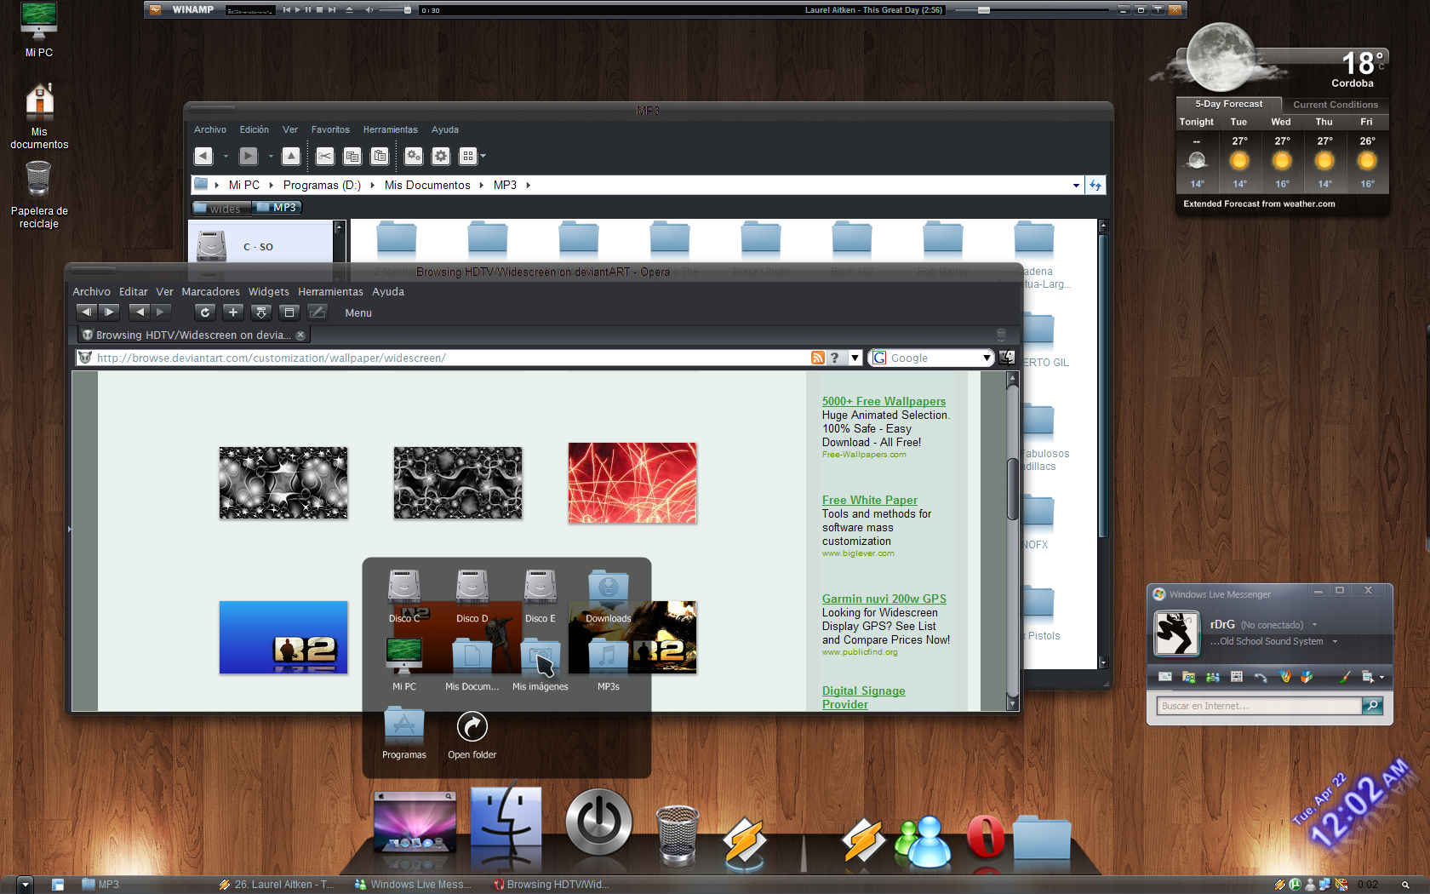This screenshot has width=1430, height=894.
Task: Open the 'Free White Paper' link
Action: [870, 500]
